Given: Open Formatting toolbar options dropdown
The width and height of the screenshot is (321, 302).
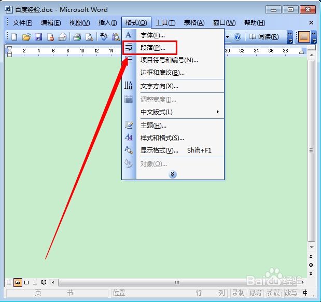Looking at the screenshot, I should tap(314, 37).
